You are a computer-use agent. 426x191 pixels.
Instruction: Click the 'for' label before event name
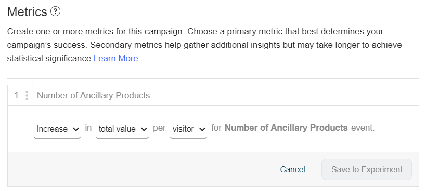point(216,128)
